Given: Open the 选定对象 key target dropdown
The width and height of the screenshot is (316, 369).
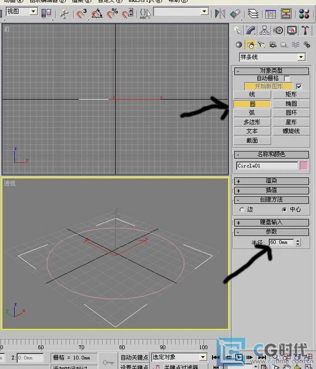Looking at the screenshot, I should (x=203, y=357).
